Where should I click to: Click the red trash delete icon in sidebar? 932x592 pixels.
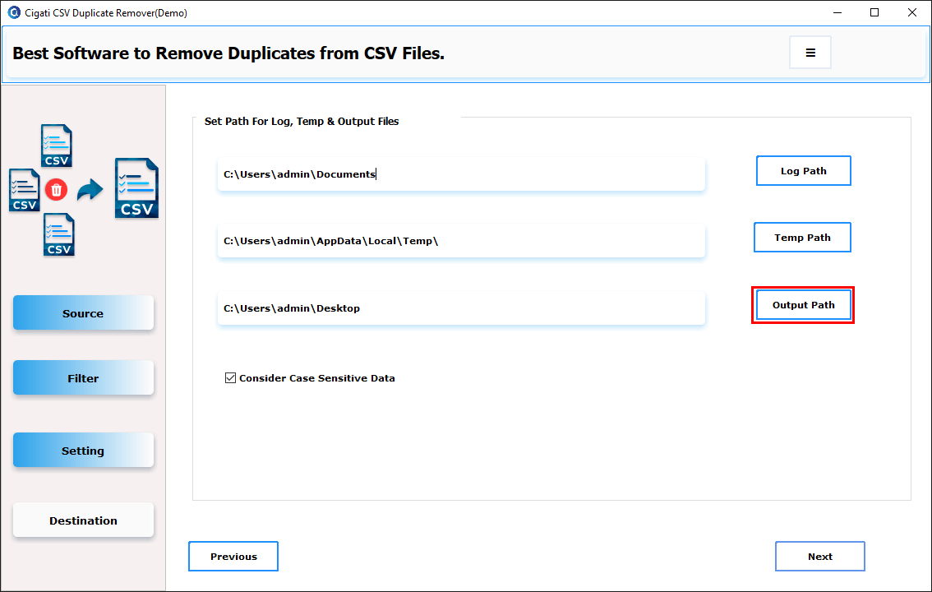pyautogui.click(x=57, y=190)
